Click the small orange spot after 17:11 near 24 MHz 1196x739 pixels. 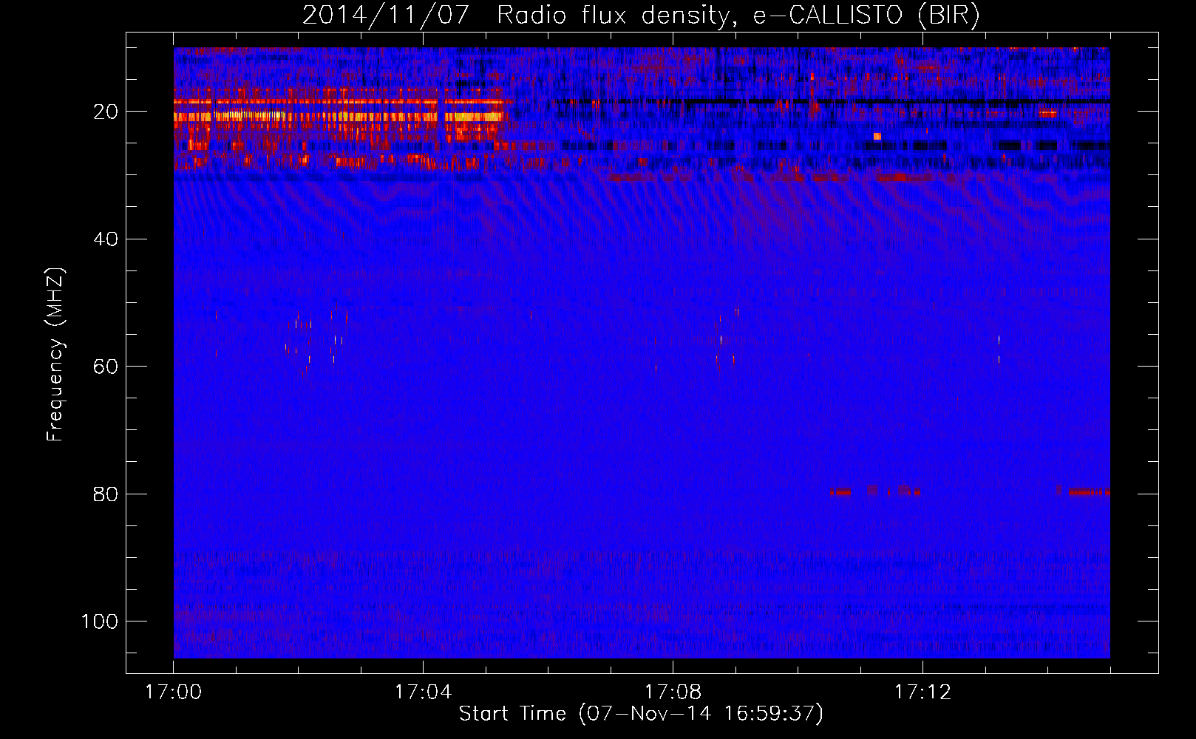877,136
